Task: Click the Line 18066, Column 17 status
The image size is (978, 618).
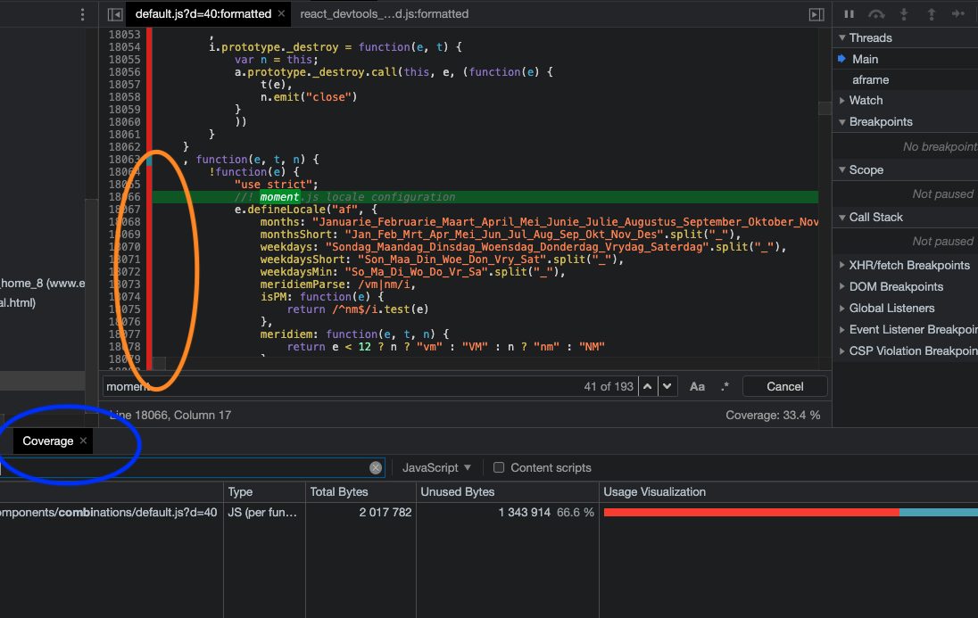Action: pos(170,415)
